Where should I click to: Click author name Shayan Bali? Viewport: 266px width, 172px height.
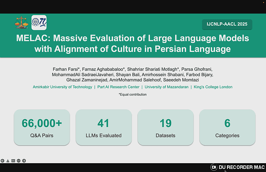coord(128,74)
